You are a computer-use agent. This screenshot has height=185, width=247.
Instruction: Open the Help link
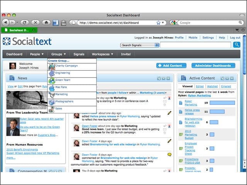[x=222, y=38]
